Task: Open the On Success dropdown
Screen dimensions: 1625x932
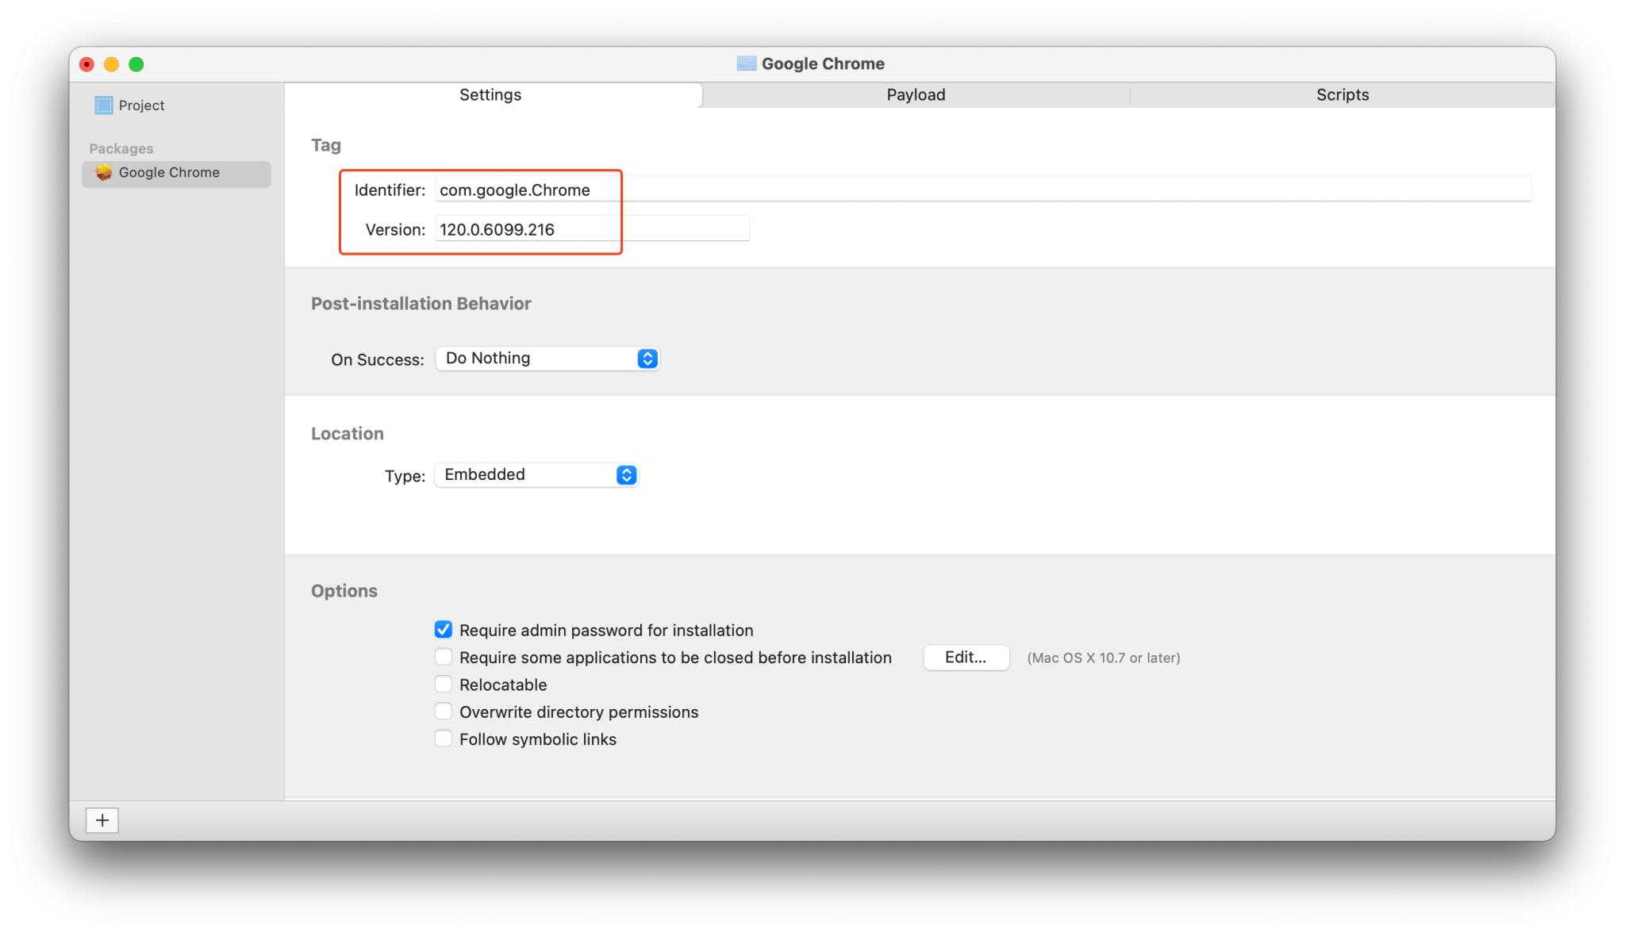Action: pyautogui.click(x=547, y=359)
